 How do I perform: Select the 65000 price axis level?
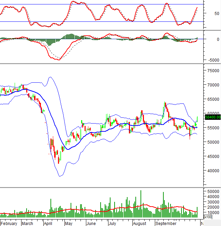coord(213,99)
